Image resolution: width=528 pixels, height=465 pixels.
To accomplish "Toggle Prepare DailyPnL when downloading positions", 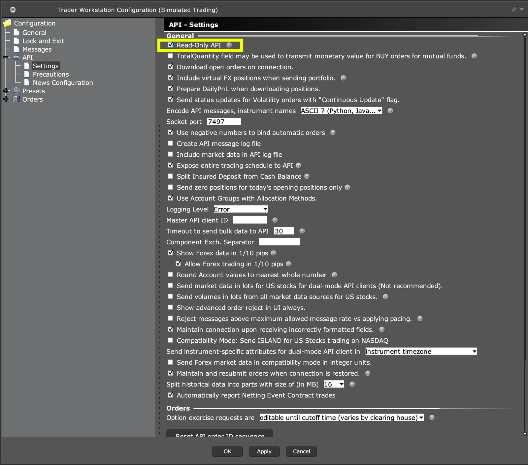I will (171, 88).
